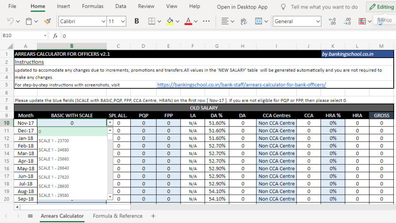Toggle bold formatting
The height and width of the screenshot is (223, 396).
tap(137, 21)
